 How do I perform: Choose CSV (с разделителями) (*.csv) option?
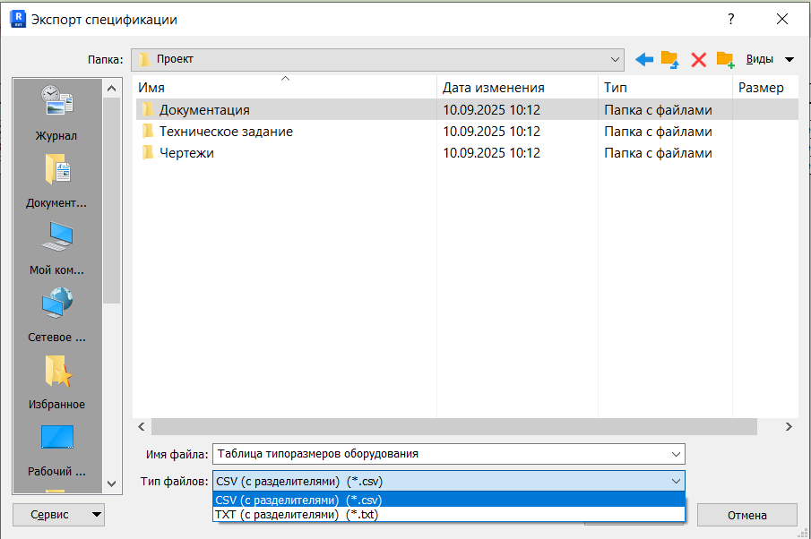pyautogui.click(x=448, y=500)
